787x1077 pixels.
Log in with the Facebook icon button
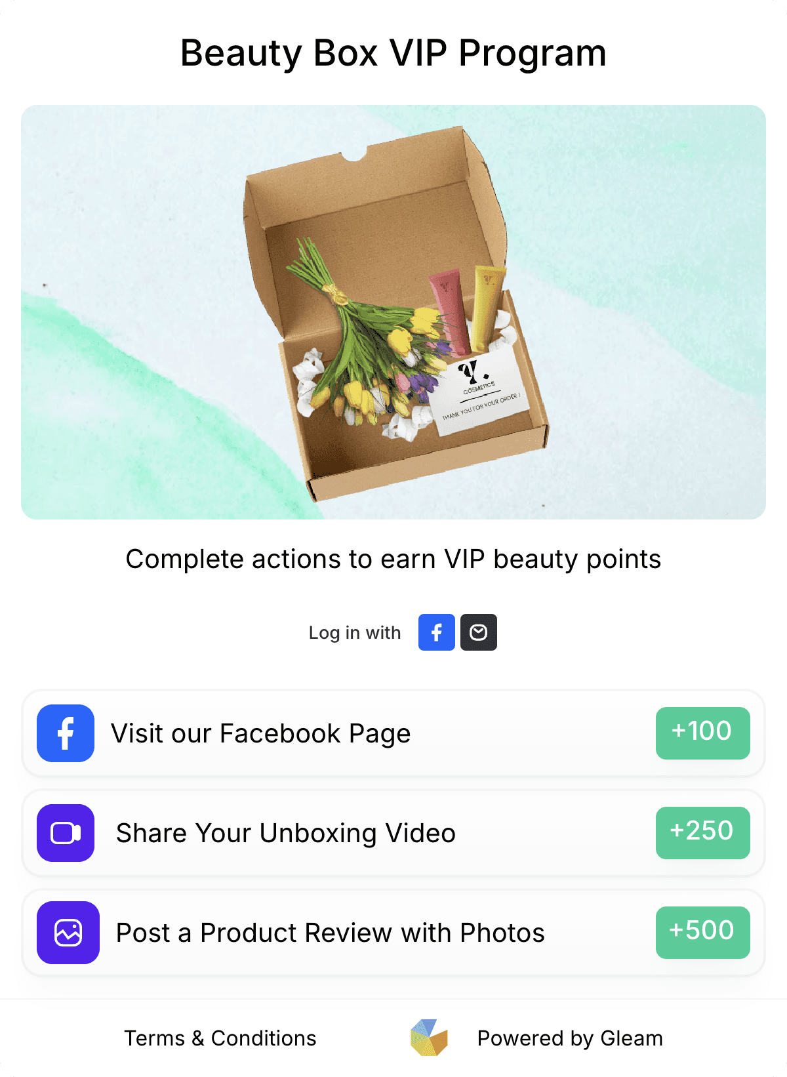[x=437, y=632]
